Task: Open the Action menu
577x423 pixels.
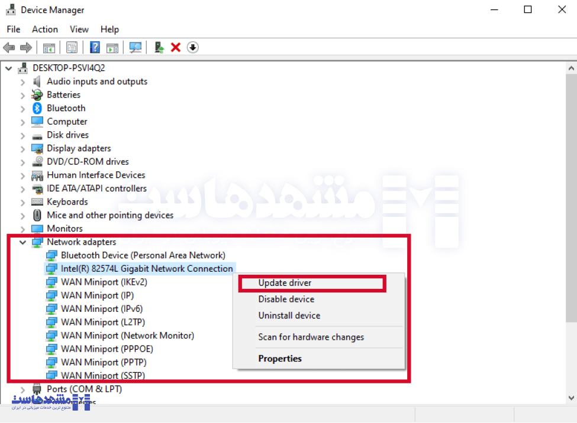Action: [x=45, y=29]
